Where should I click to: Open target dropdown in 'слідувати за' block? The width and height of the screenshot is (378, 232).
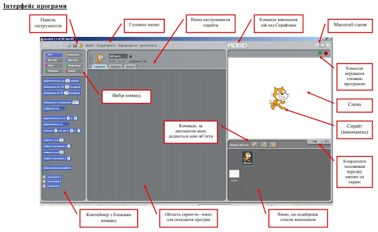[x=63, y=109]
